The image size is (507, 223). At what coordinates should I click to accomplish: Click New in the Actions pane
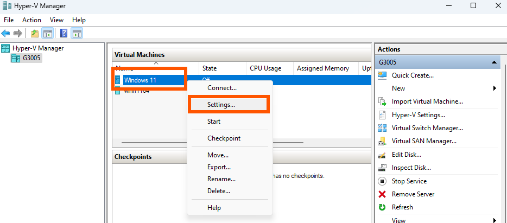click(x=398, y=88)
